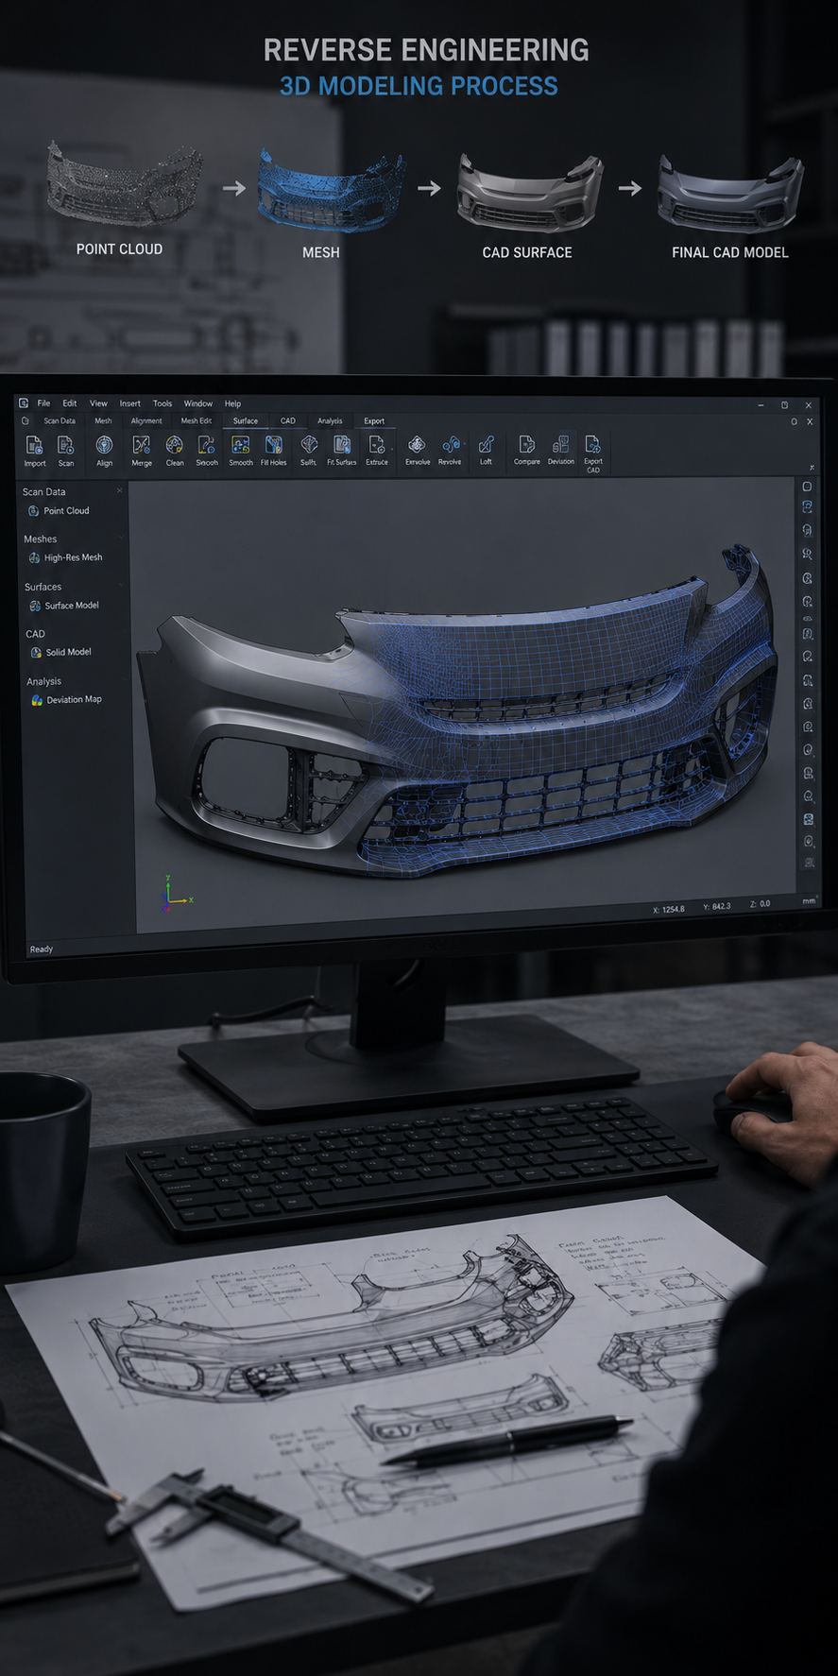Click the CAD section header in the tree
Image resolution: width=838 pixels, height=1676 pixels.
tap(35, 634)
